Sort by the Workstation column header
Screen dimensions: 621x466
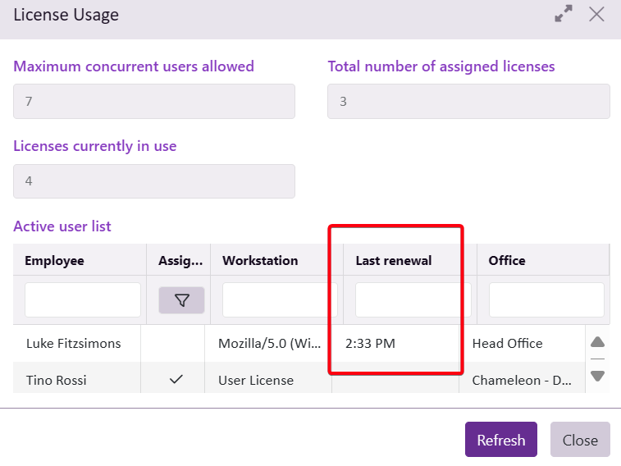click(260, 260)
